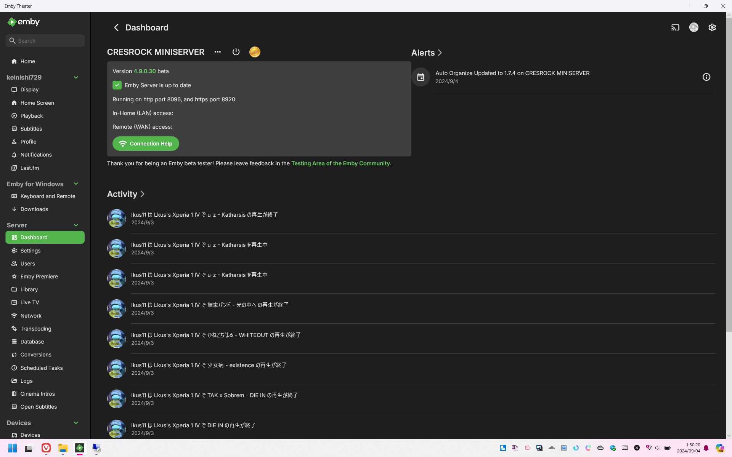The image size is (732, 457).
Task: Collapse the keinishi729 section chevron
Action: point(76,77)
